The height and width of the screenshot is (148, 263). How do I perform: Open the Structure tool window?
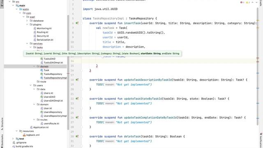coord(2,124)
